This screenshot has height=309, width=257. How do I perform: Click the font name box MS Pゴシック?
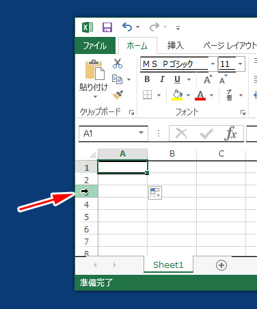pos(175,64)
